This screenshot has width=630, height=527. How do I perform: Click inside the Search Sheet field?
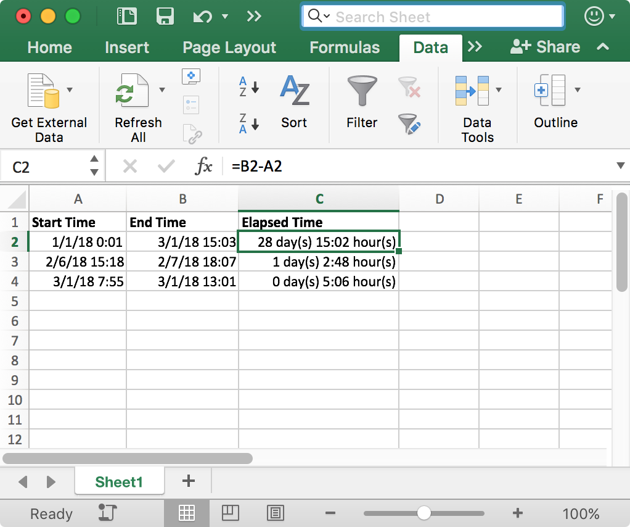432,17
